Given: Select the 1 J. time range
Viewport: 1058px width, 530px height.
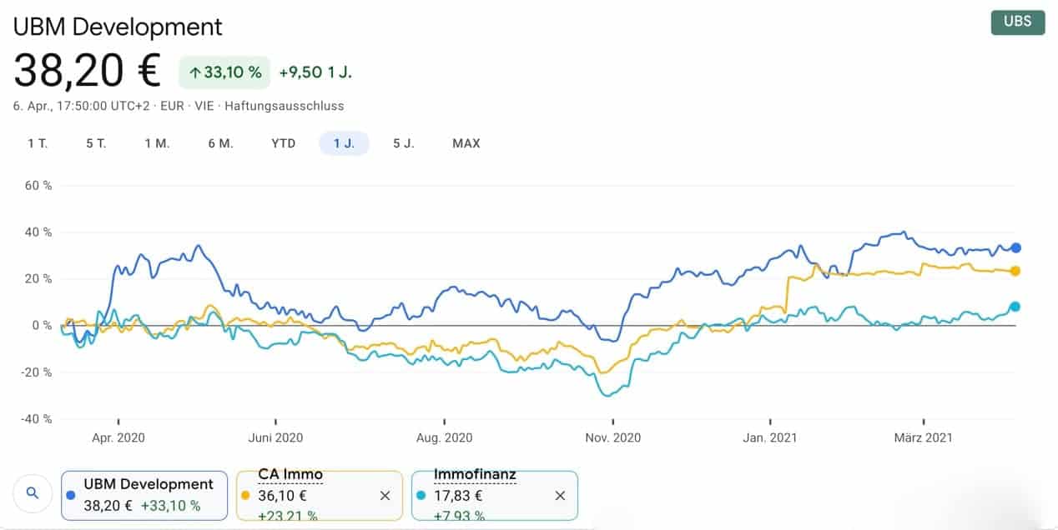Looking at the screenshot, I should (344, 143).
